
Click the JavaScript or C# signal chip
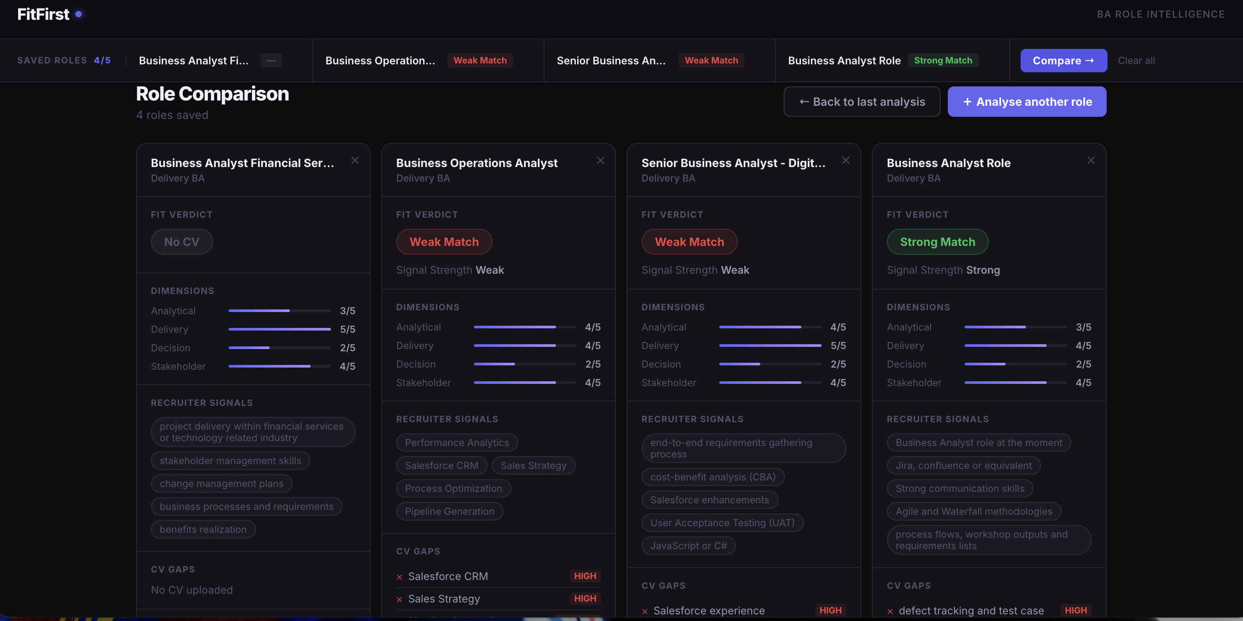pos(688,546)
